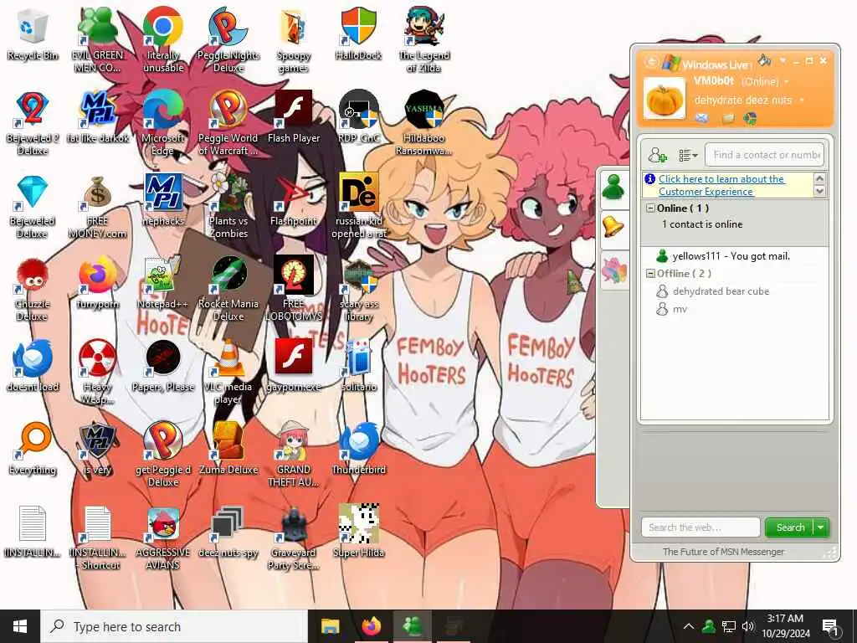Select the RDP_CnC desktop icon
The image size is (857, 643).
click(358, 117)
